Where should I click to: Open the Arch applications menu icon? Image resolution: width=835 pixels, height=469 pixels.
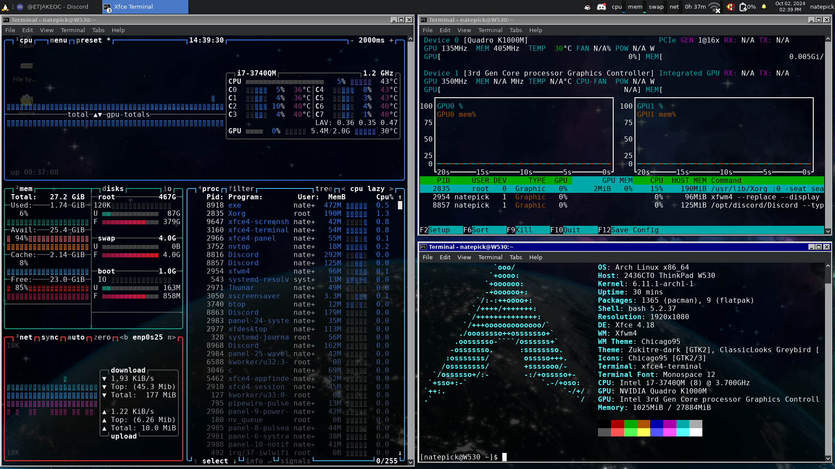5,7
